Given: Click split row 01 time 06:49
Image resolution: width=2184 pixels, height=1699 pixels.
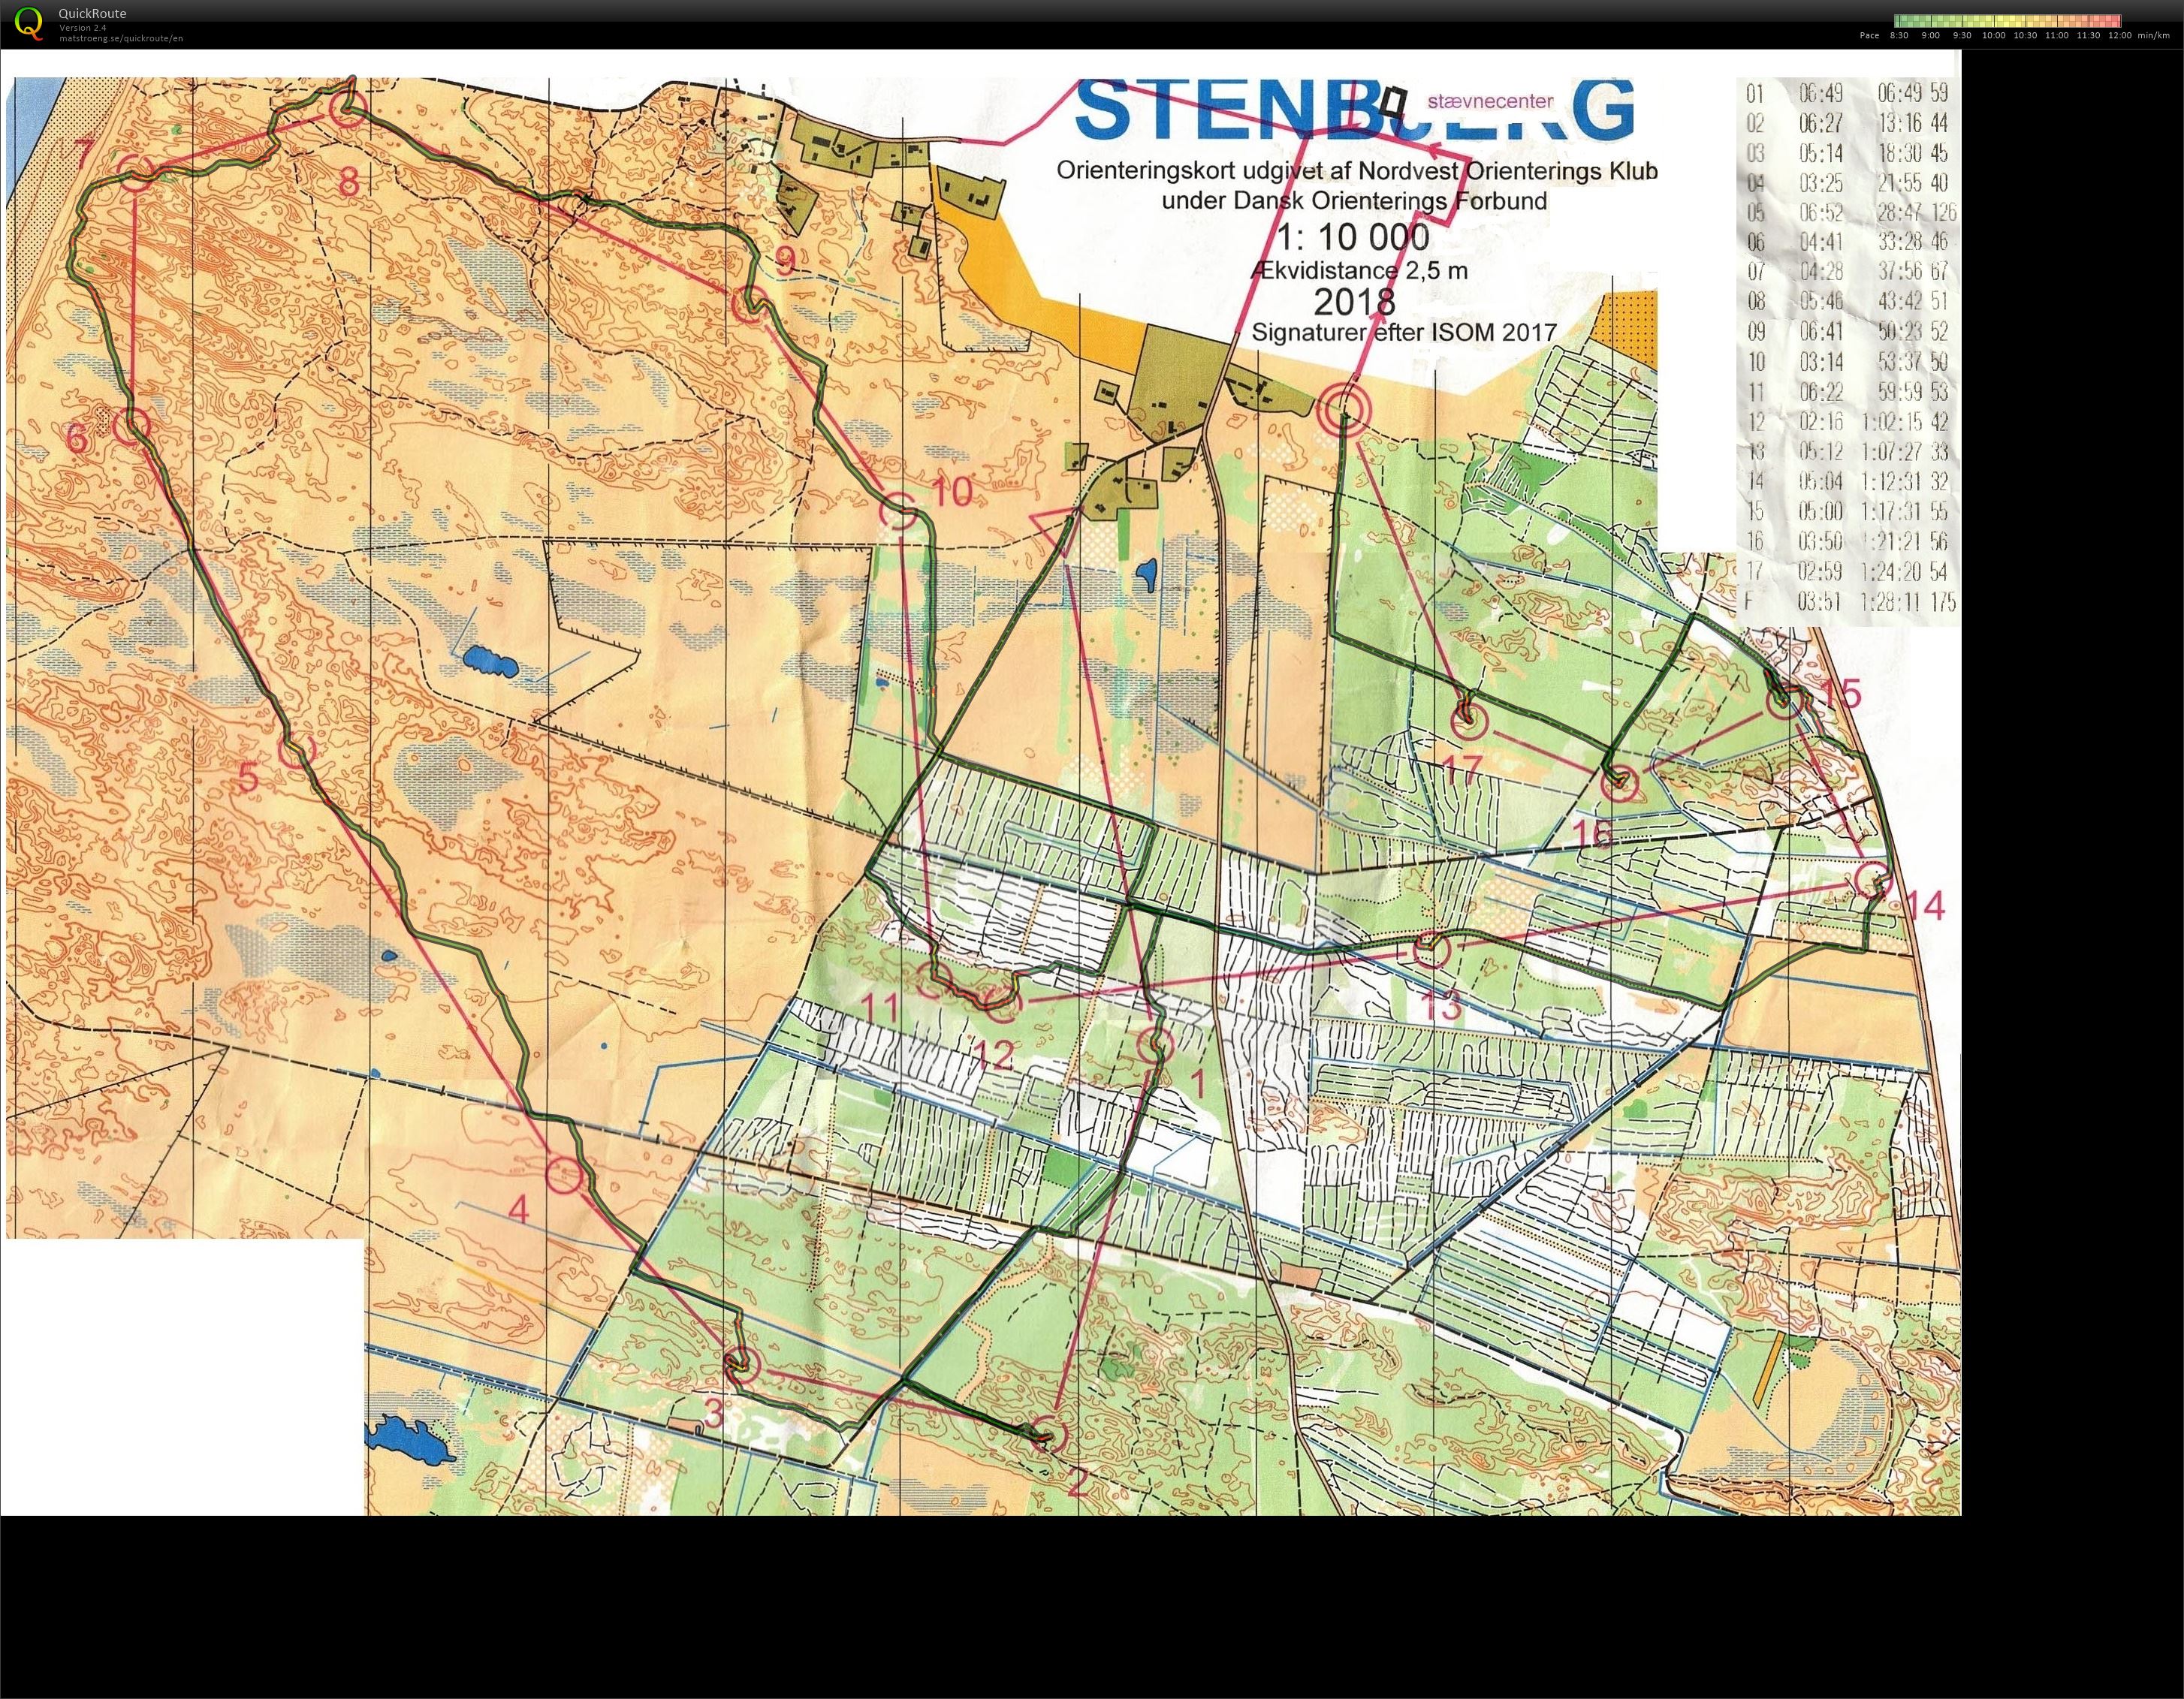Looking at the screenshot, I should tap(1820, 94).
